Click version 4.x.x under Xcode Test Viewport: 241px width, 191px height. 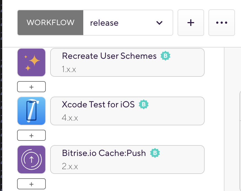70,118
